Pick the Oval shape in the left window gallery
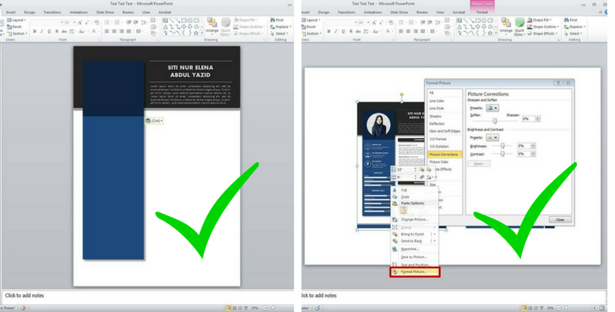Image resolution: width=615 pixels, height=312 pixels. [x=190, y=20]
